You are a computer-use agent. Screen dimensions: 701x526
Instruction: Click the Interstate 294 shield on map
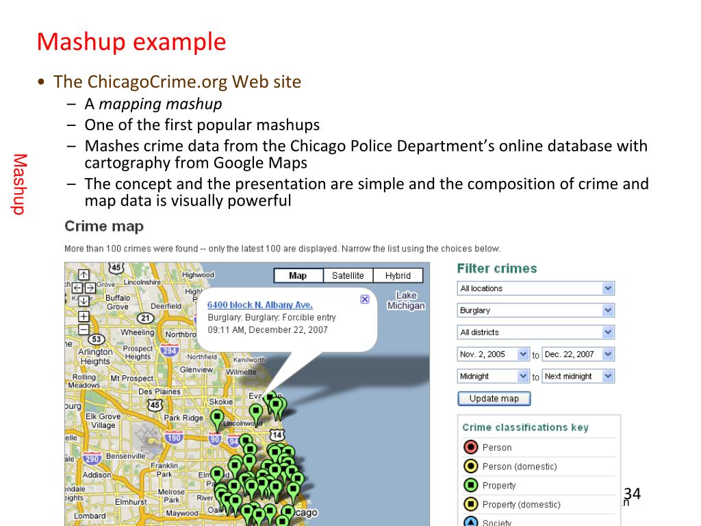pyautogui.click(x=170, y=351)
